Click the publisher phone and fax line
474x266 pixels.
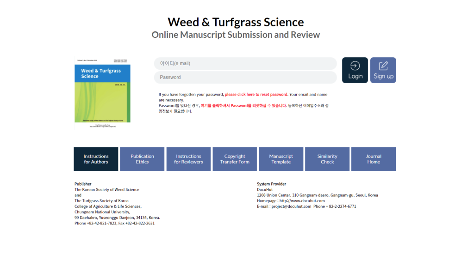(x=115, y=224)
